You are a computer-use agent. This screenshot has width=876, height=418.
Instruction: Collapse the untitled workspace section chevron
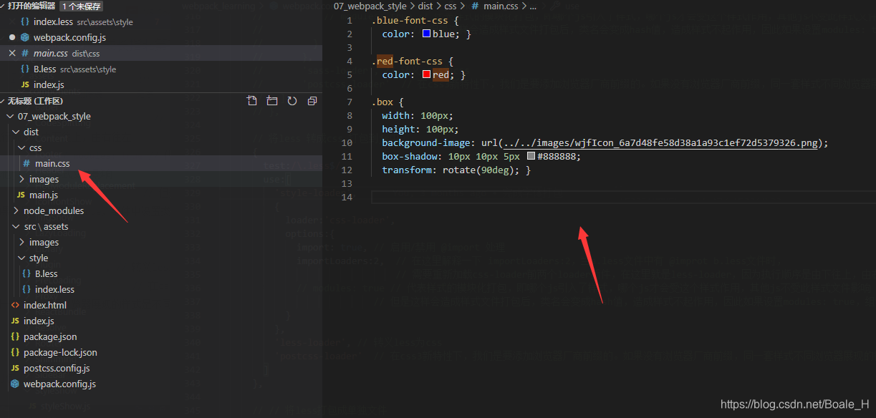tap(4, 101)
